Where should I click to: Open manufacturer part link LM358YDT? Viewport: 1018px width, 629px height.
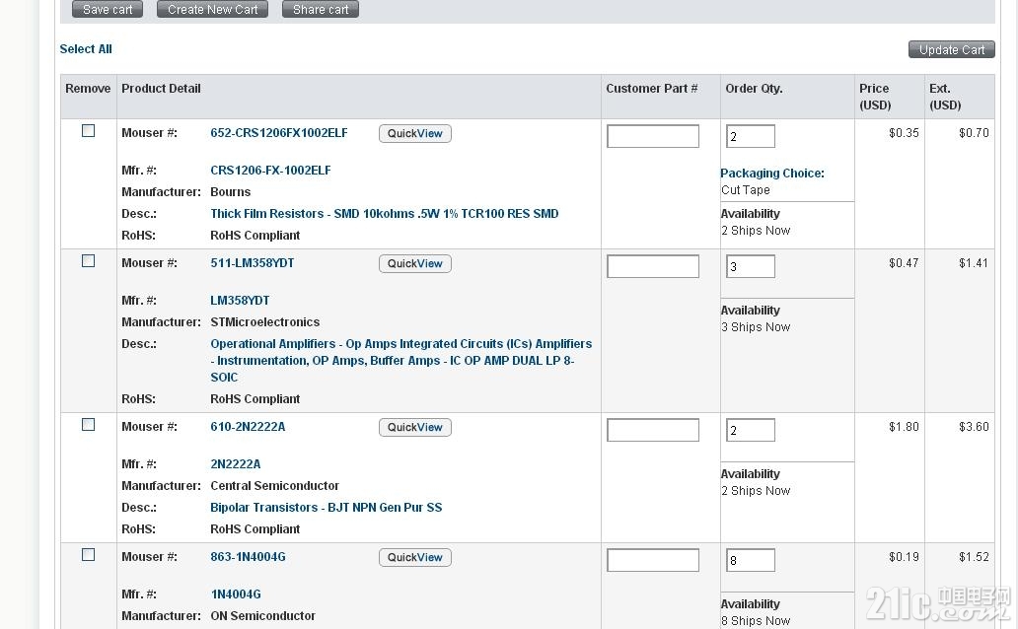240,301
